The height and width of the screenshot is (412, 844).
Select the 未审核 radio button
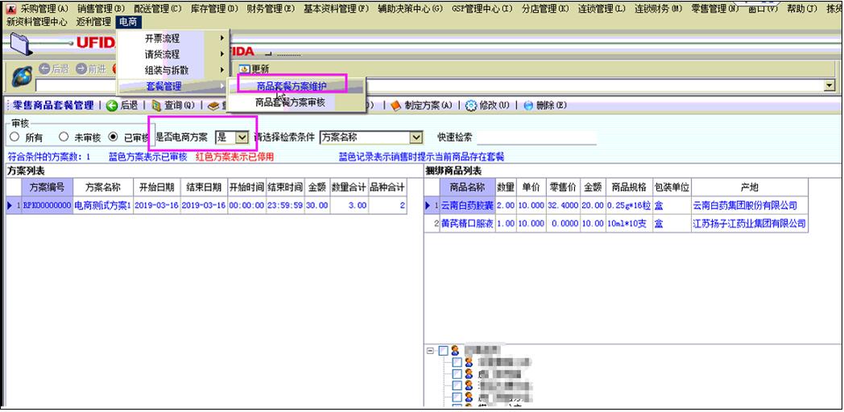point(64,137)
